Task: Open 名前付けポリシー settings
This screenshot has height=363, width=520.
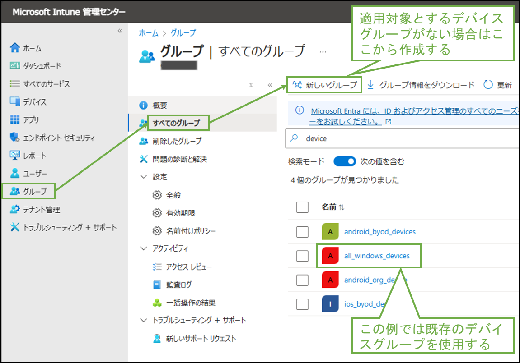Action: [184, 230]
